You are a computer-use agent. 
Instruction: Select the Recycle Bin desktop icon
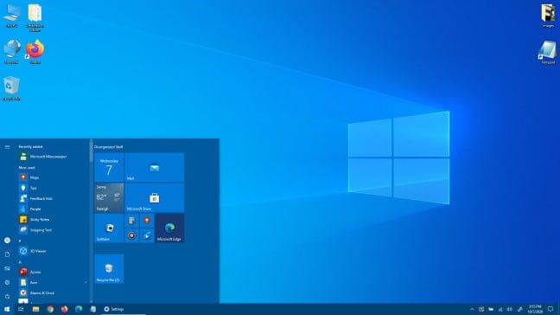11,88
